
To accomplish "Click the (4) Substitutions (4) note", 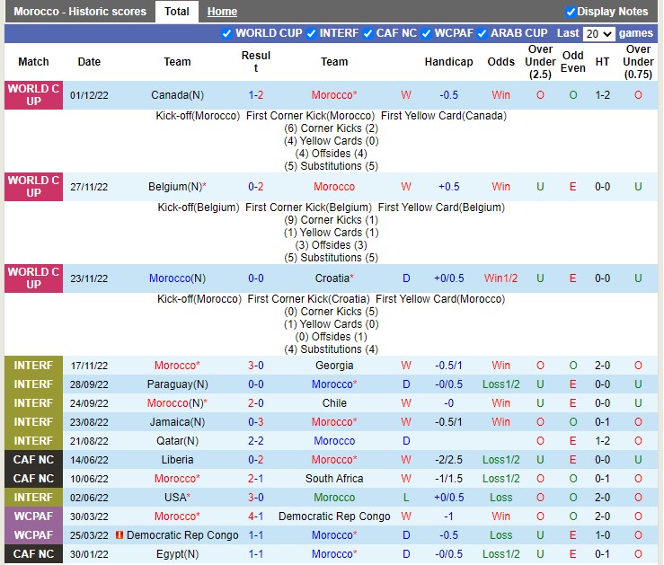I will pyautogui.click(x=332, y=349).
